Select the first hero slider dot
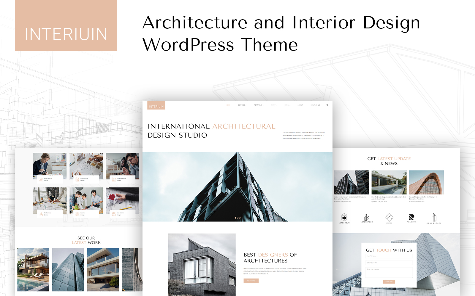475x296 pixels. (x=236, y=218)
